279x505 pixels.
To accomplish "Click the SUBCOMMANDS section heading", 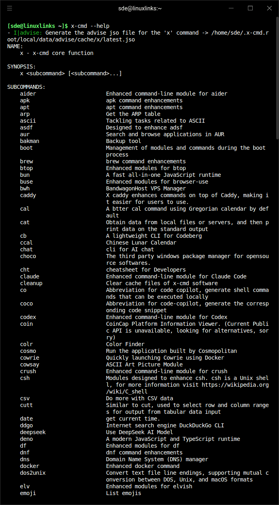I will click(x=26, y=86).
